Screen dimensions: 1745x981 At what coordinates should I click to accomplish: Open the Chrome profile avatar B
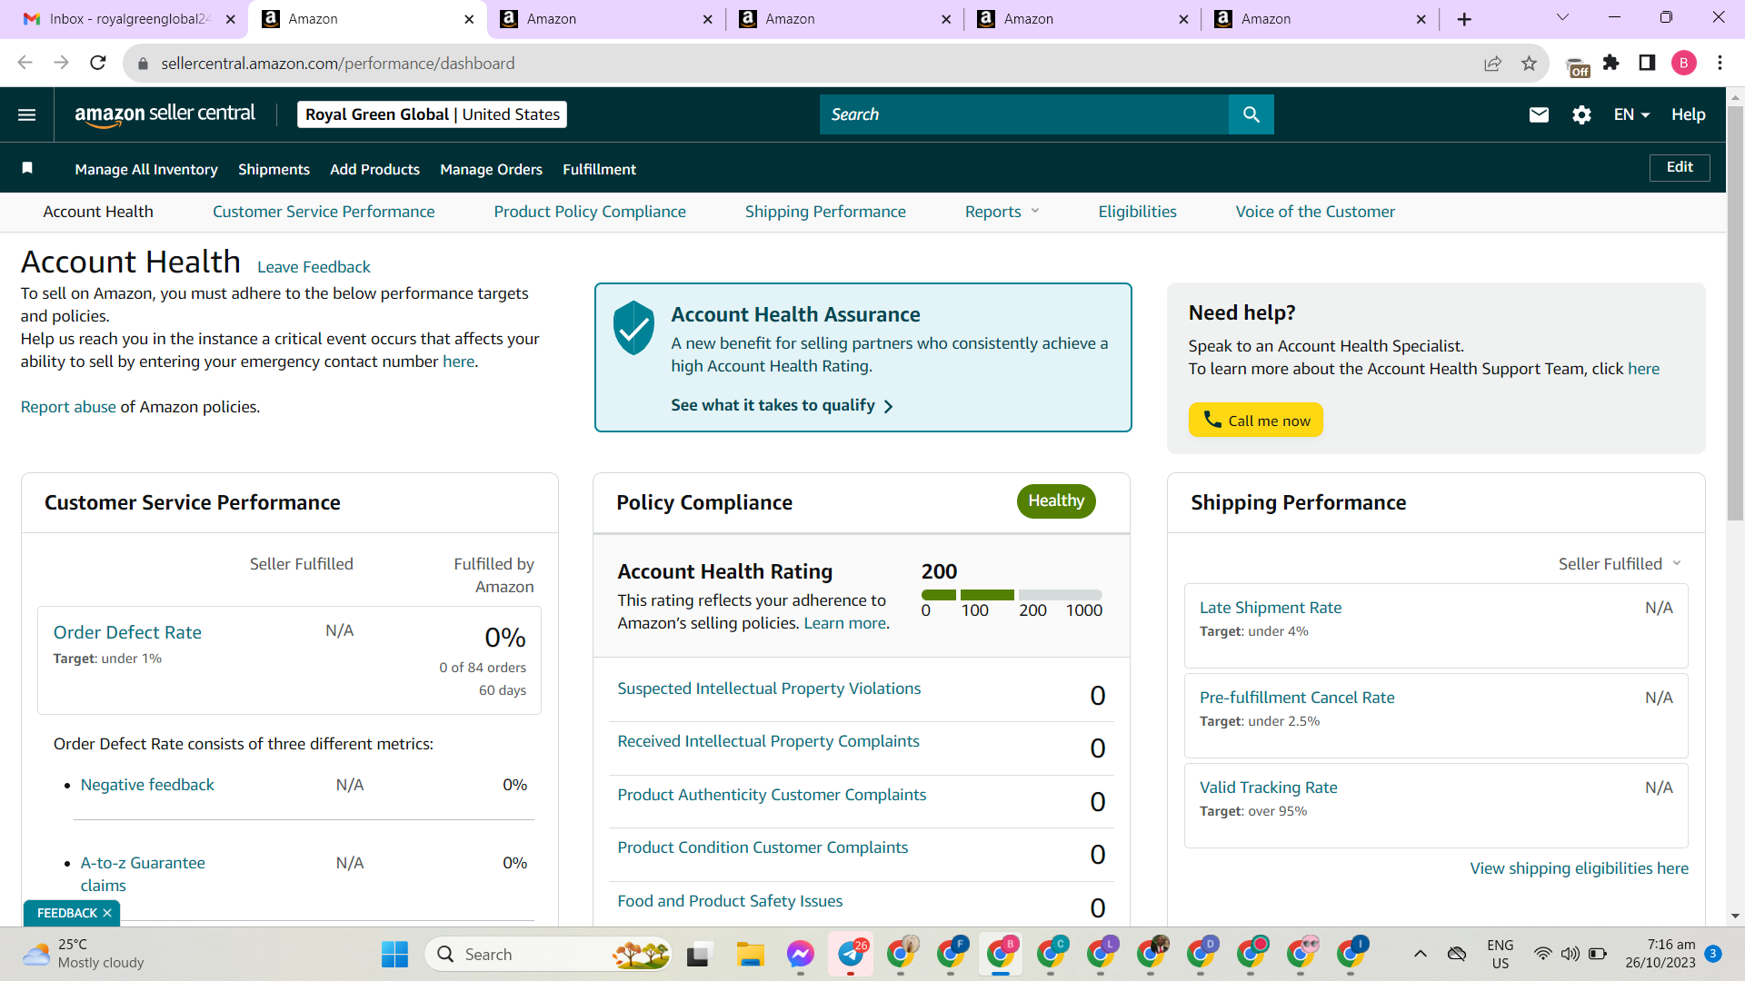point(1684,63)
